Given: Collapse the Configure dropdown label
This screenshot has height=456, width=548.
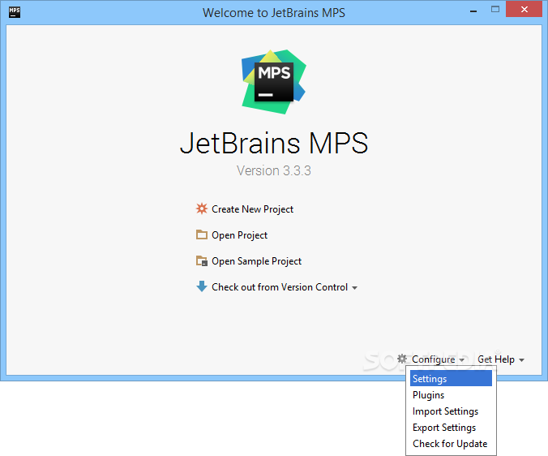Looking at the screenshot, I should click(434, 359).
